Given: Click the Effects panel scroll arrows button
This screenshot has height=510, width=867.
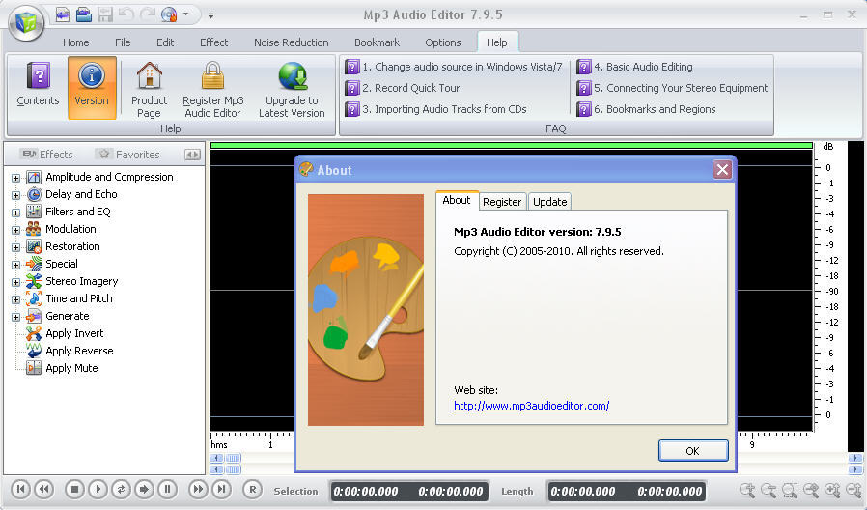Looking at the screenshot, I should pos(192,155).
